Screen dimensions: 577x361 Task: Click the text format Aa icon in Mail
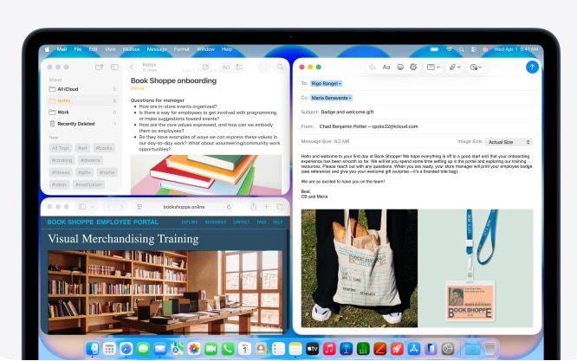[x=386, y=67]
